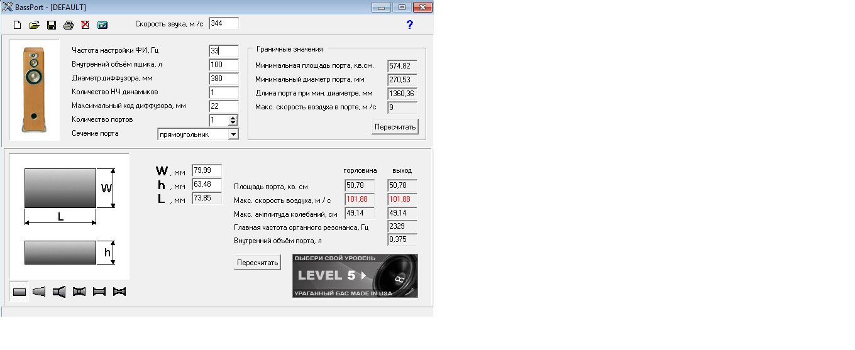The height and width of the screenshot is (350, 855).
Task: Minimize the BassPort window
Action: tap(381, 7)
